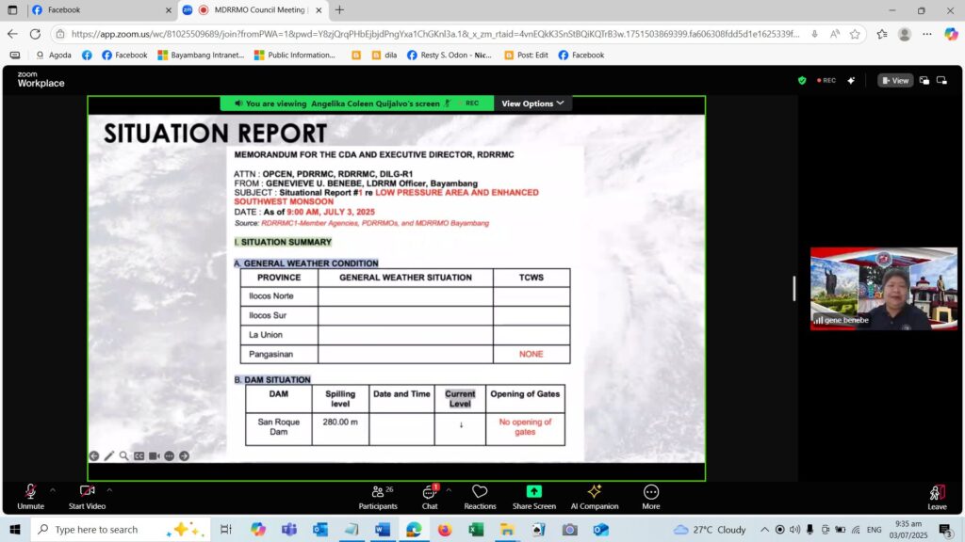The width and height of the screenshot is (965, 542).
Task: Add this page to favorites star
Action: click(855, 34)
